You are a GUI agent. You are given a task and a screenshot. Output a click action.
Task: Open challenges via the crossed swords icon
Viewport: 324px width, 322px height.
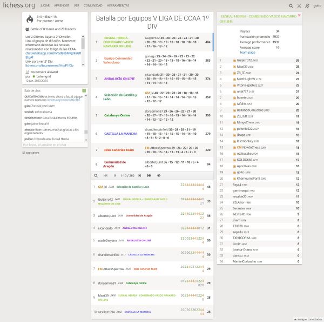(x=299, y=5)
